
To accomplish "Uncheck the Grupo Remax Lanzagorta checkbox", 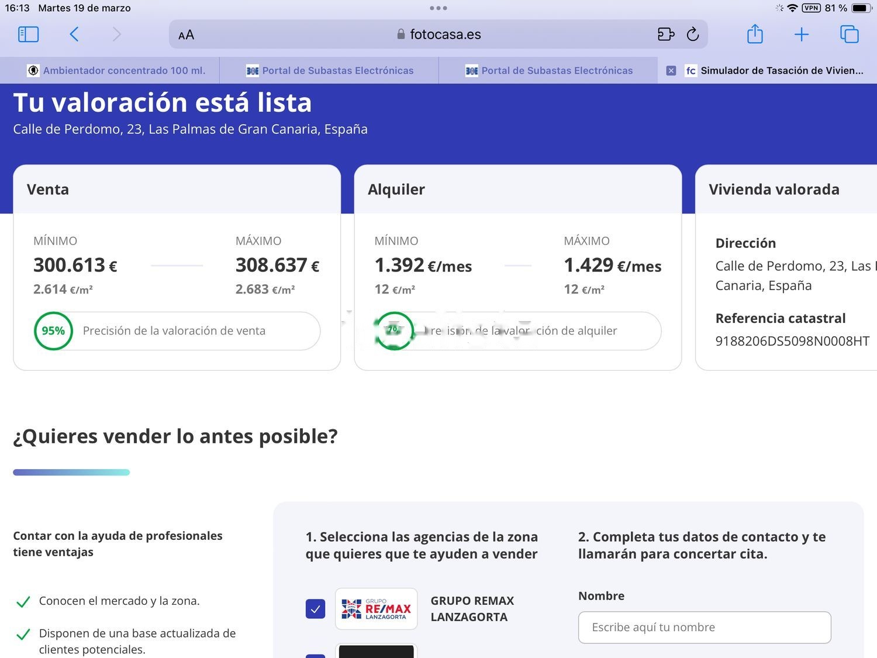I will click(315, 609).
